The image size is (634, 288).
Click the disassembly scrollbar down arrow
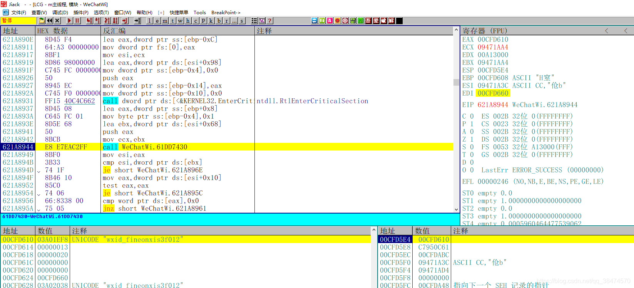point(456,210)
